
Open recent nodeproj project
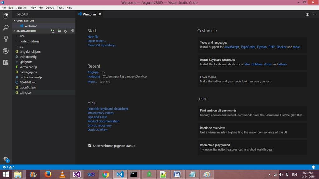click(x=93, y=77)
